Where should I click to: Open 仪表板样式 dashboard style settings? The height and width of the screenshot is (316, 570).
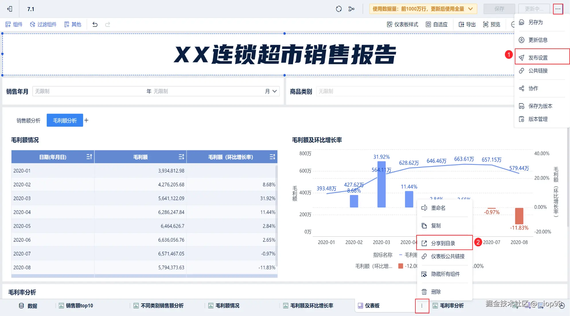(402, 24)
